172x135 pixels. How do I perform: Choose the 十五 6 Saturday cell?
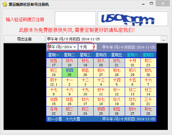tap(133, 82)
